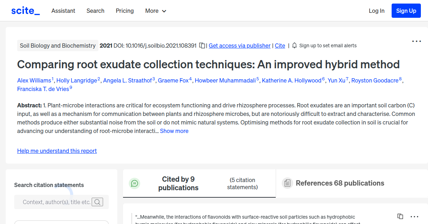Switch to the References 68 publications tab
This screenshot has height=224, width=428.
(340, 183)
